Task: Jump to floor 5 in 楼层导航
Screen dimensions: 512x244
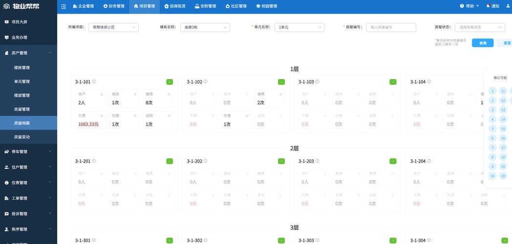Action: pyautogui.click(x=493, y=129)
